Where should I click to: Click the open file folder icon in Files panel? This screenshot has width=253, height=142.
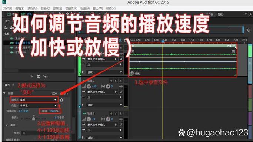point(6,28)
